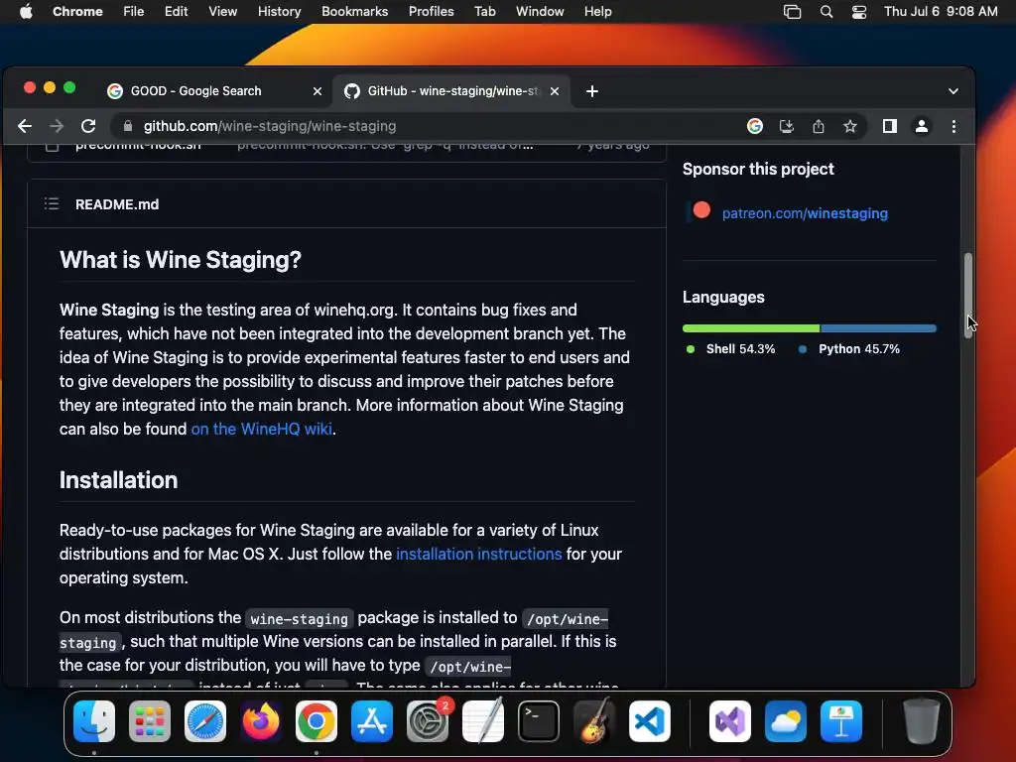Viewport: 1016px width, 762px height.
Task: Open TextEdit from the dock
Action: pos(483,721)
